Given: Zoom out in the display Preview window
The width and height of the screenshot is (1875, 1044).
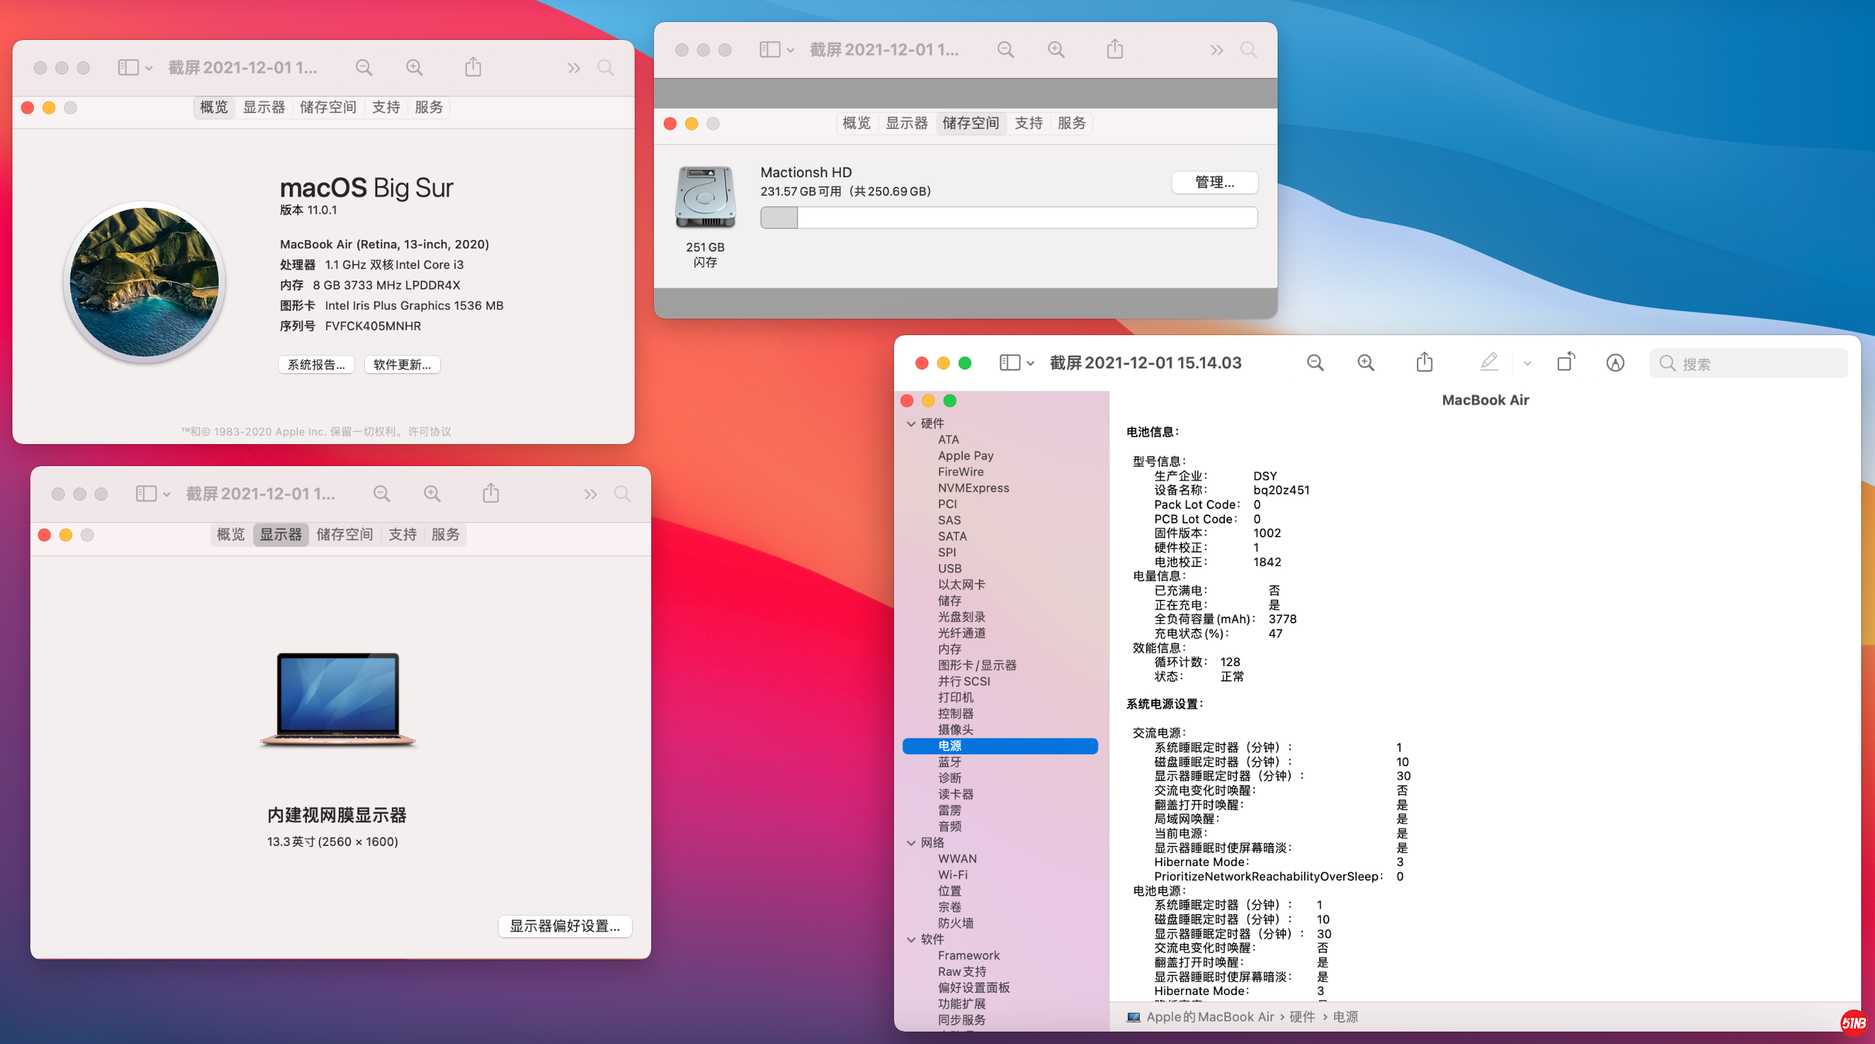Looking at the screenshot, I should pos(381,494).
